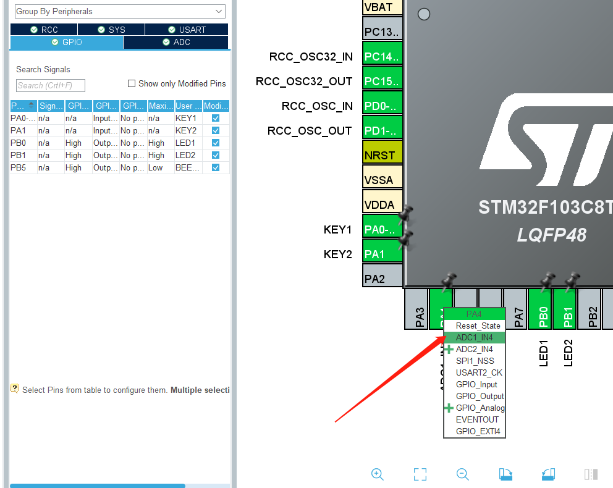Click the Modified column header
613x488 pixels.
pos(216,106)
